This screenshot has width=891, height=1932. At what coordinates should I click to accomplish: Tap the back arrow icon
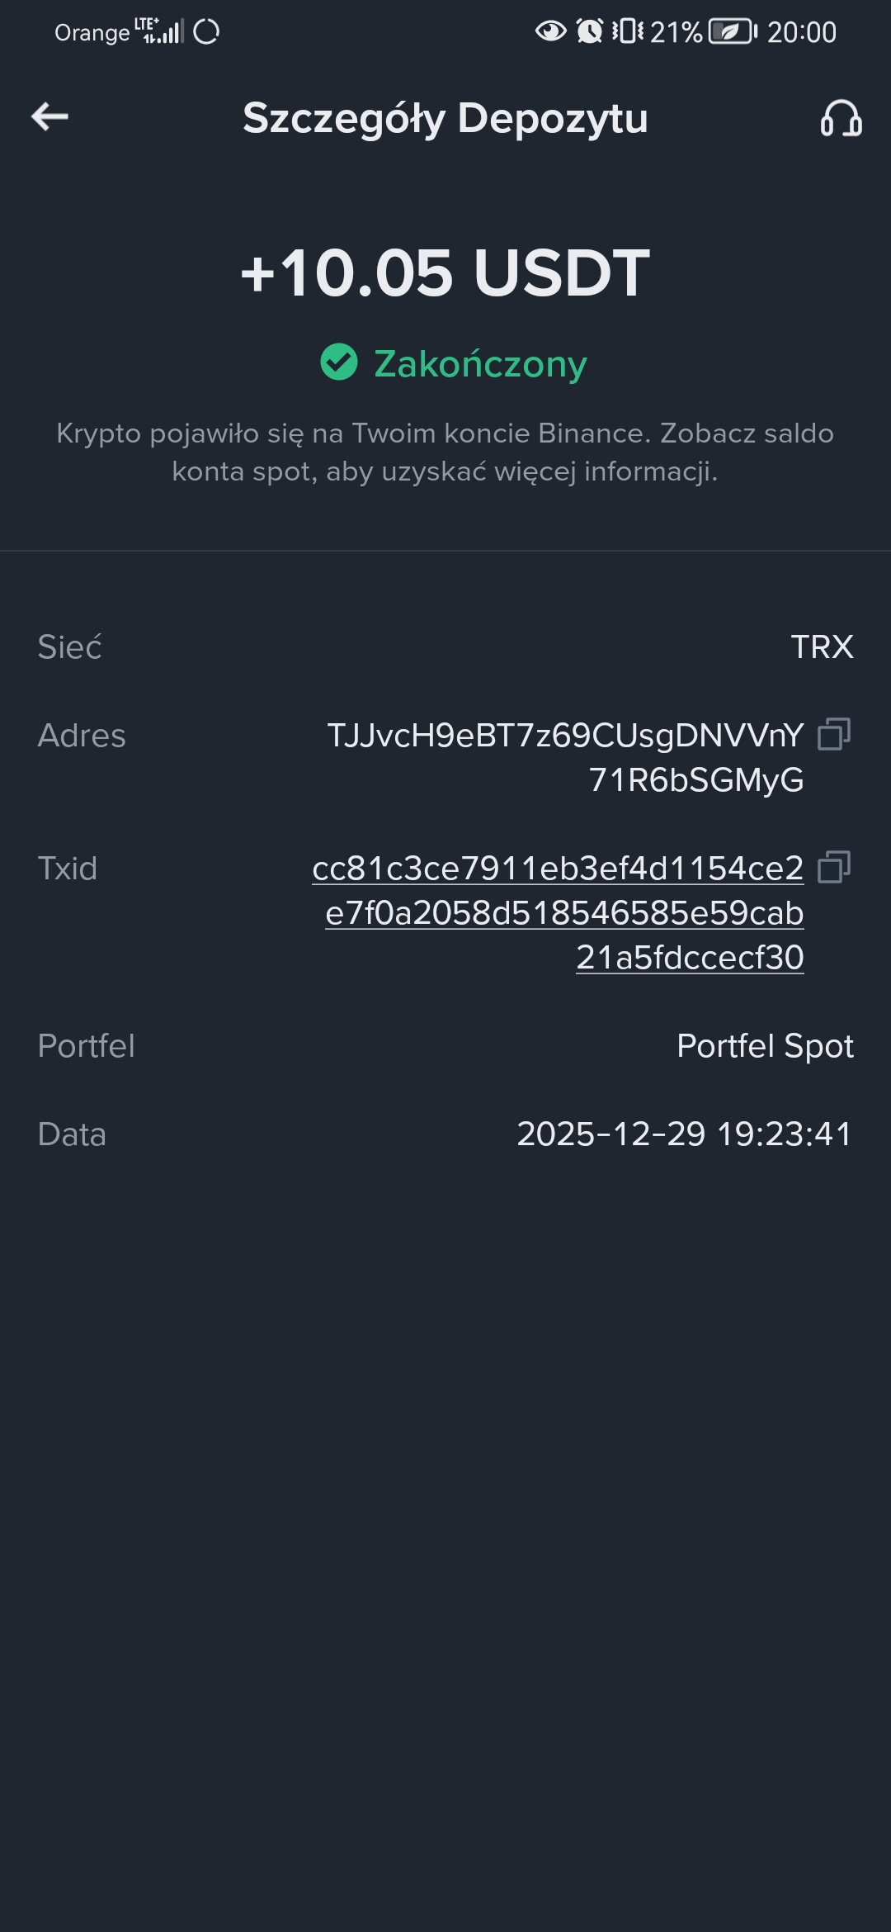[x=49, y=116]
